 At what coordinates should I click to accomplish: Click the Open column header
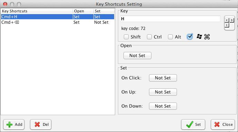tap(83, 11)
